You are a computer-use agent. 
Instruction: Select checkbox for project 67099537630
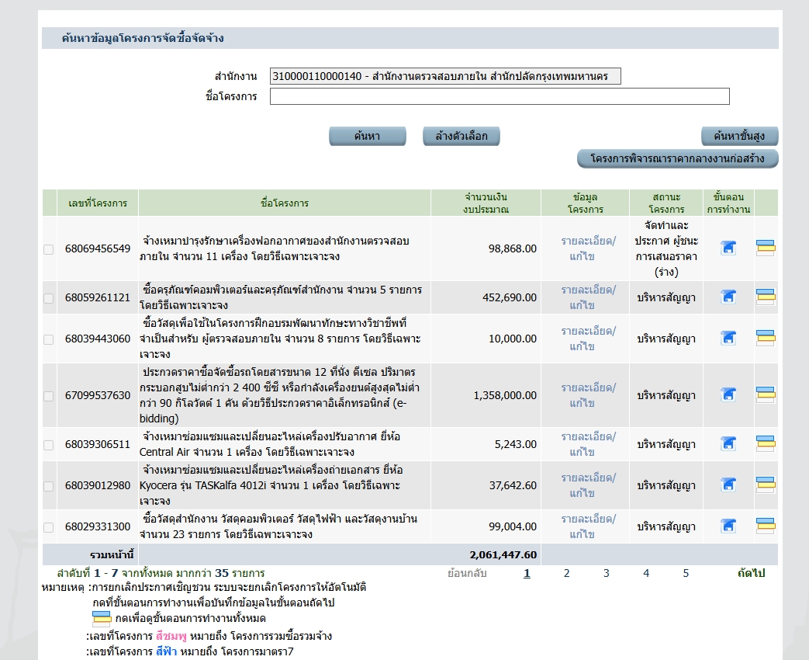pyautogui.click(x=49, y=396)
